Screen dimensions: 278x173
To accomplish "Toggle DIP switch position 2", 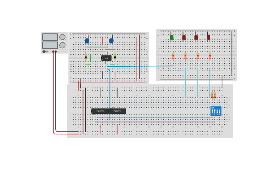I will pyautogui.click(x=215, y=112).
